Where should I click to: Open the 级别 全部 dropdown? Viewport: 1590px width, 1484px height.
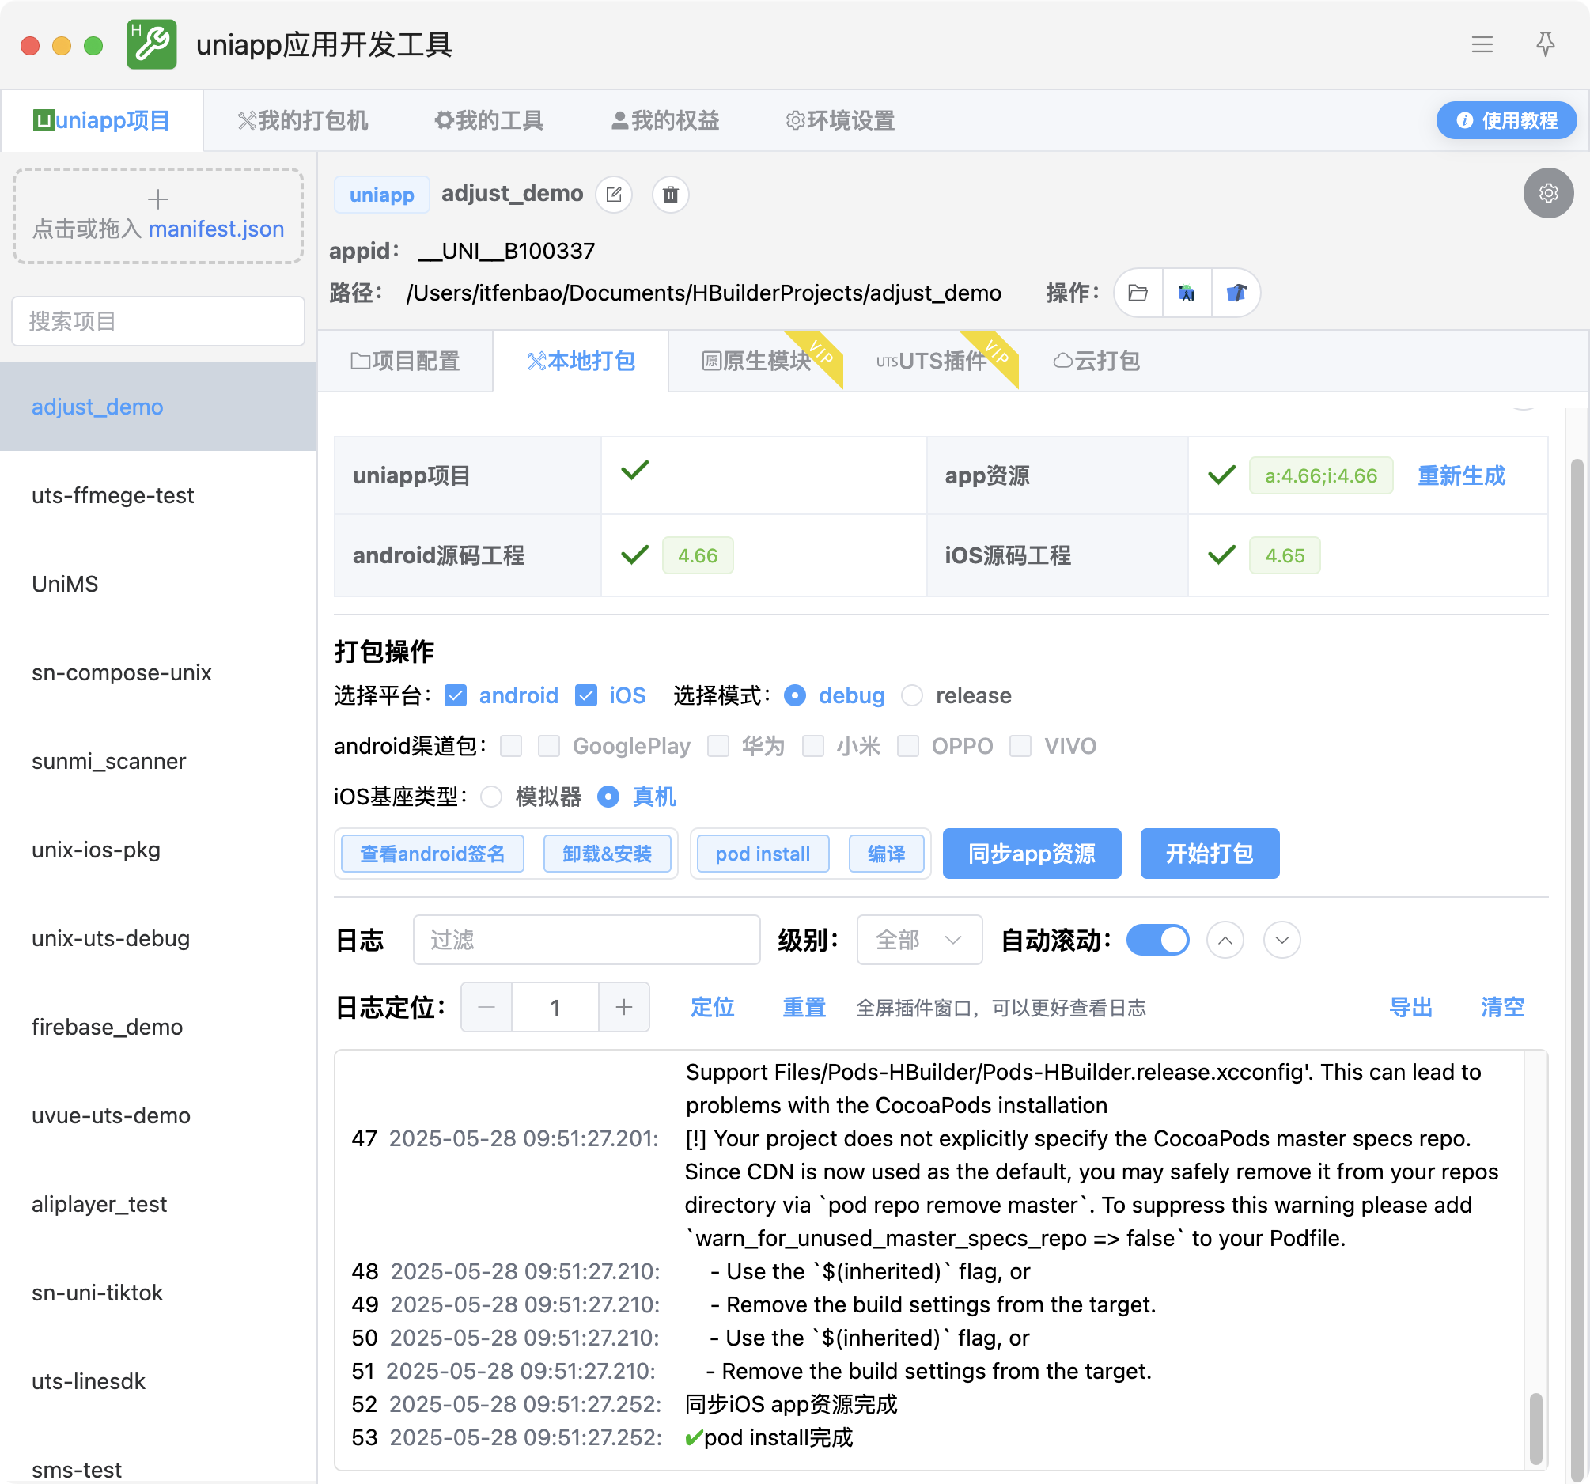918,939
